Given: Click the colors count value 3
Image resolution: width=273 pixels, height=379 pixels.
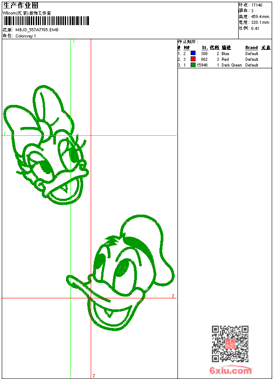Looking at the screenshot, I should pyautogui.click(x=252, y=11).
